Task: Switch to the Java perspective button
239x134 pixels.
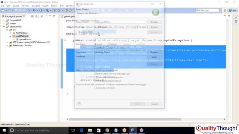Action: pyautogui.click(x=233, y=10)
